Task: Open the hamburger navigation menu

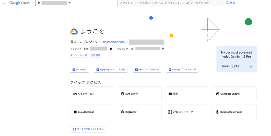Action: (x=4, y=3)
